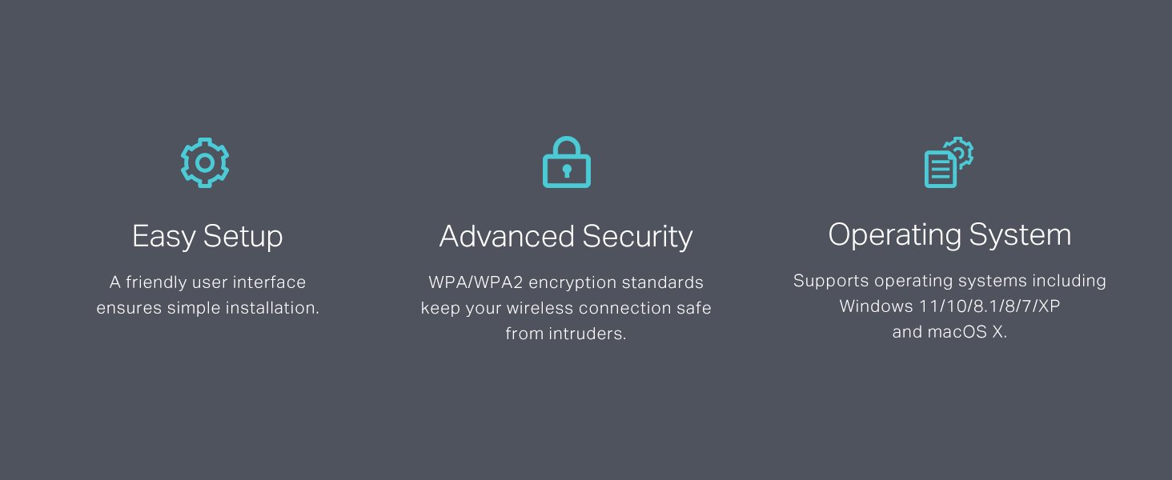Viewport: 1172px width, 480px height.
Task: Click the Advanced Security padlock icon
Action: (x=566, y=162)
